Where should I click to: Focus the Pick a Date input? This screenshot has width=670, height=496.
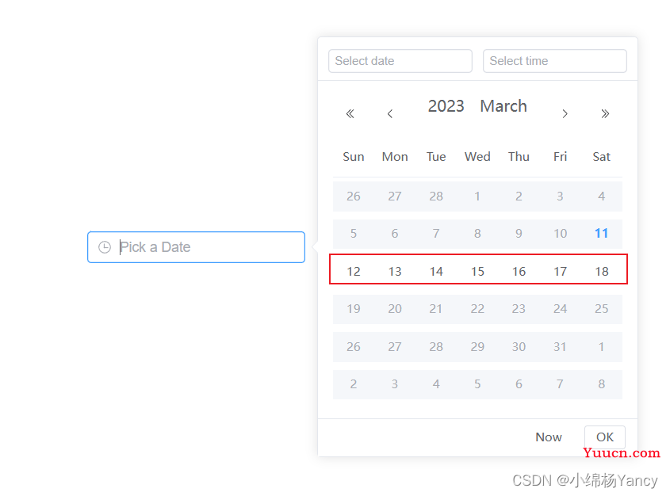coord(196,247)
